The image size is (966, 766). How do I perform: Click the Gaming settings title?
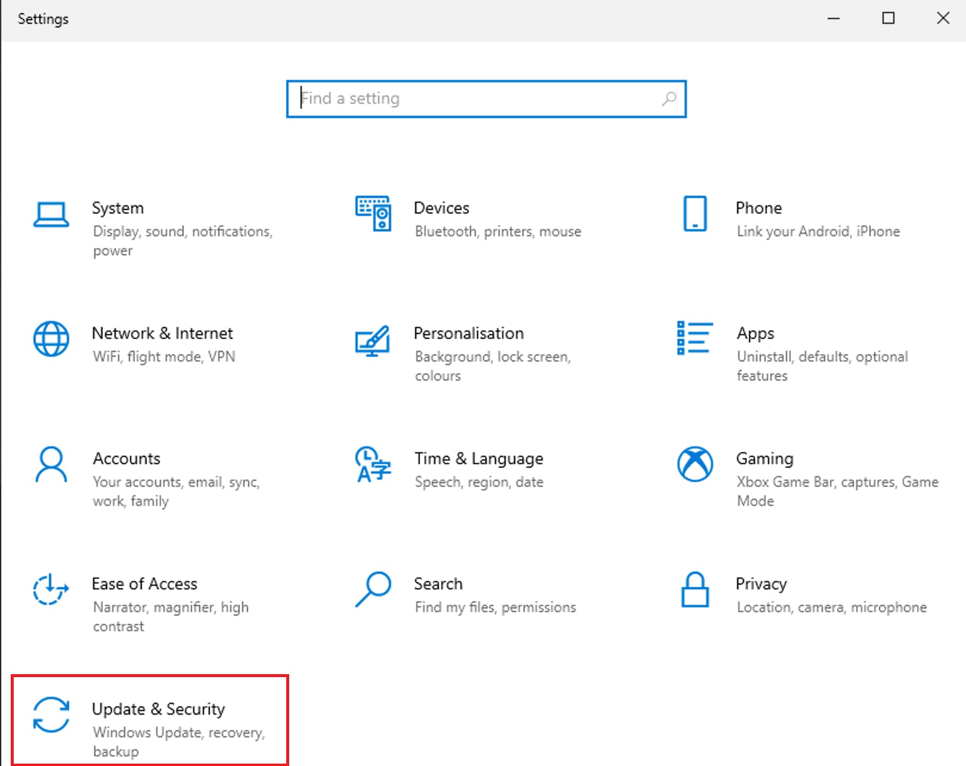pos(764,458)
